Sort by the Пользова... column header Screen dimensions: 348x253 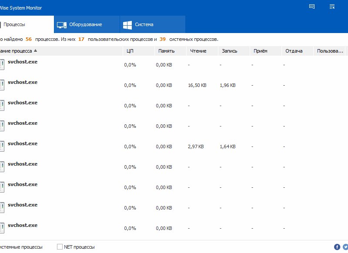[x=329, y=51]
